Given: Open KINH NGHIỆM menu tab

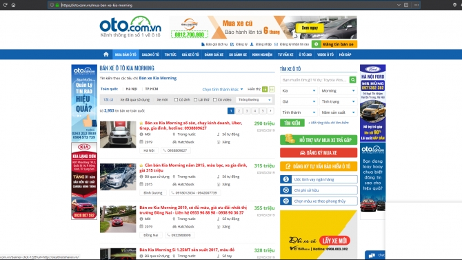Looking at the screenshot, I should [x=262, y=54].
